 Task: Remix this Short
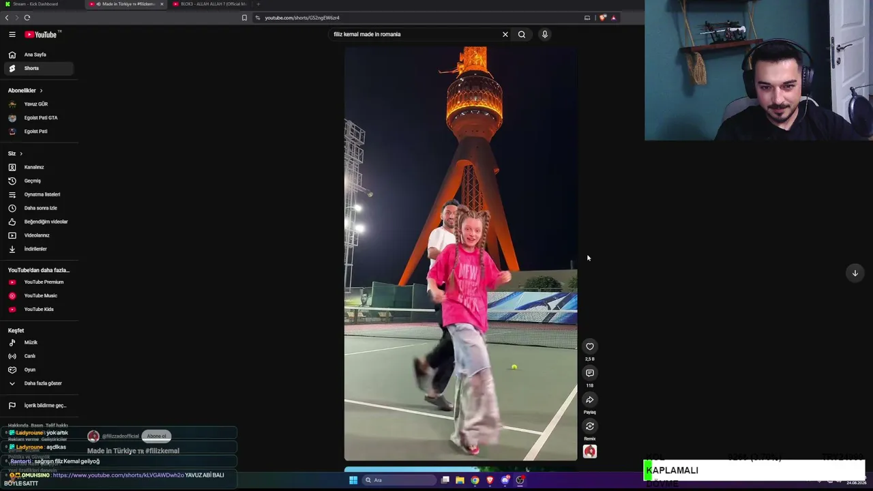[590, 426]
